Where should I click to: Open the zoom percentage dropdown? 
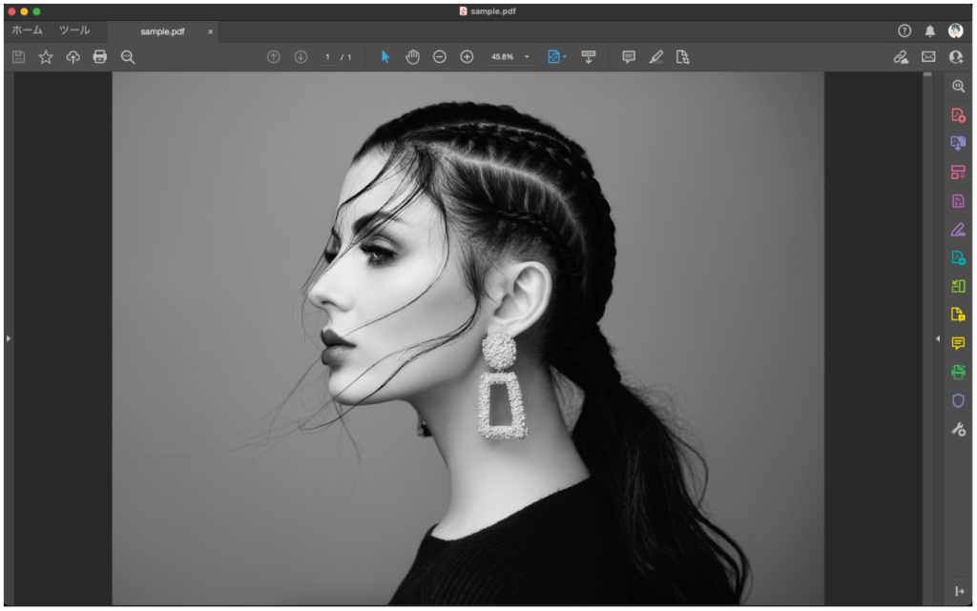[527, 57]
